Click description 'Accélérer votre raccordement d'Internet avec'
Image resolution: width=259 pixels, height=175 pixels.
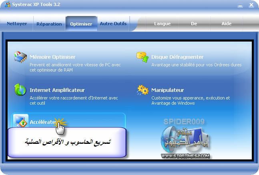[x=74, y=98]
